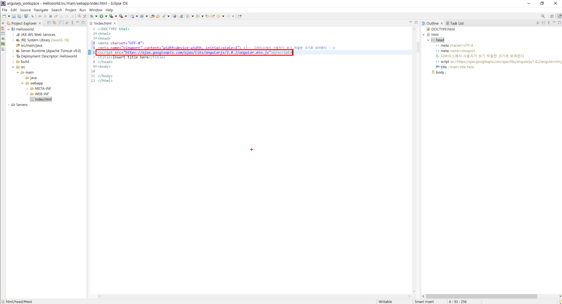Viewport: 562px width, 304px height.
Task: Maximize the Outline view panel
Action: click(x=559, y=22)
